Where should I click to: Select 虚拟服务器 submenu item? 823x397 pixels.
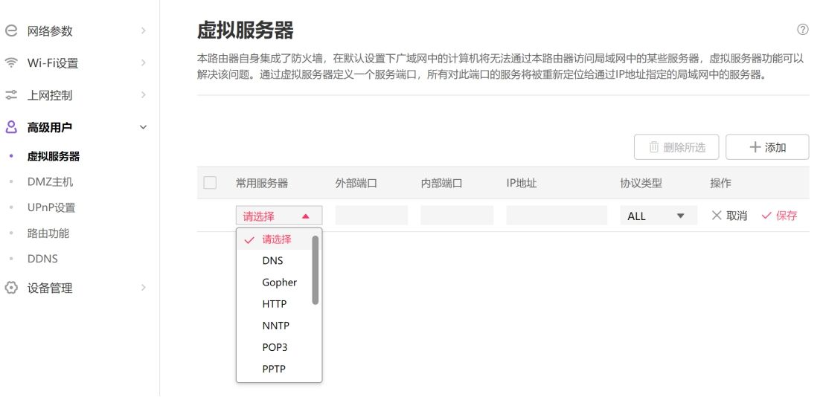click(x=54, y=156)
